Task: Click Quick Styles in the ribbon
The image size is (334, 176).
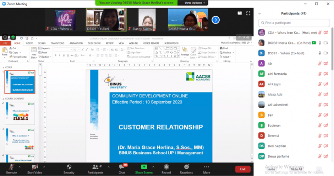Action: 193,53
